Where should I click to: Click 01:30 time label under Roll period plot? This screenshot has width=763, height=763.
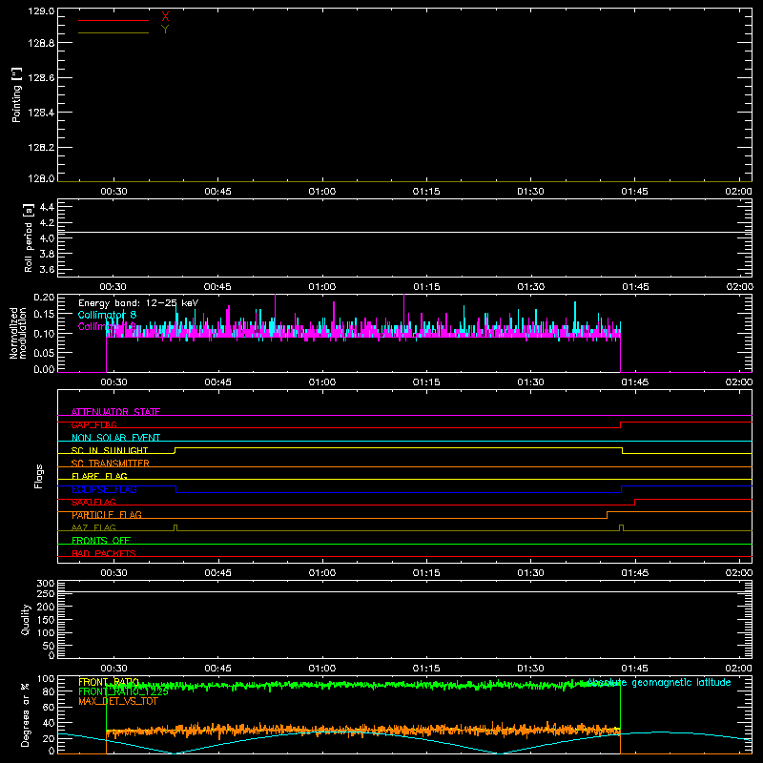click(x=531, y=287)
